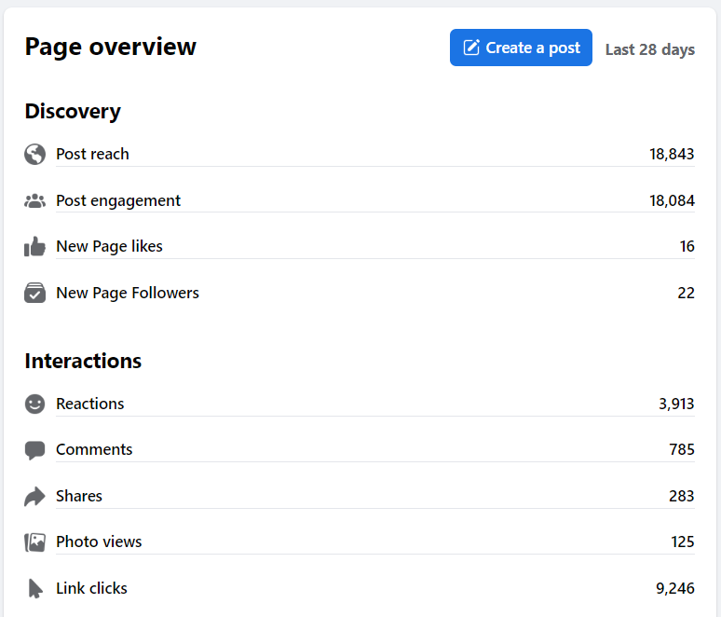The height and width of the screenshot is (617, 721).
Task: Click the people icon beside Post engagement
Action: (35, 201)
